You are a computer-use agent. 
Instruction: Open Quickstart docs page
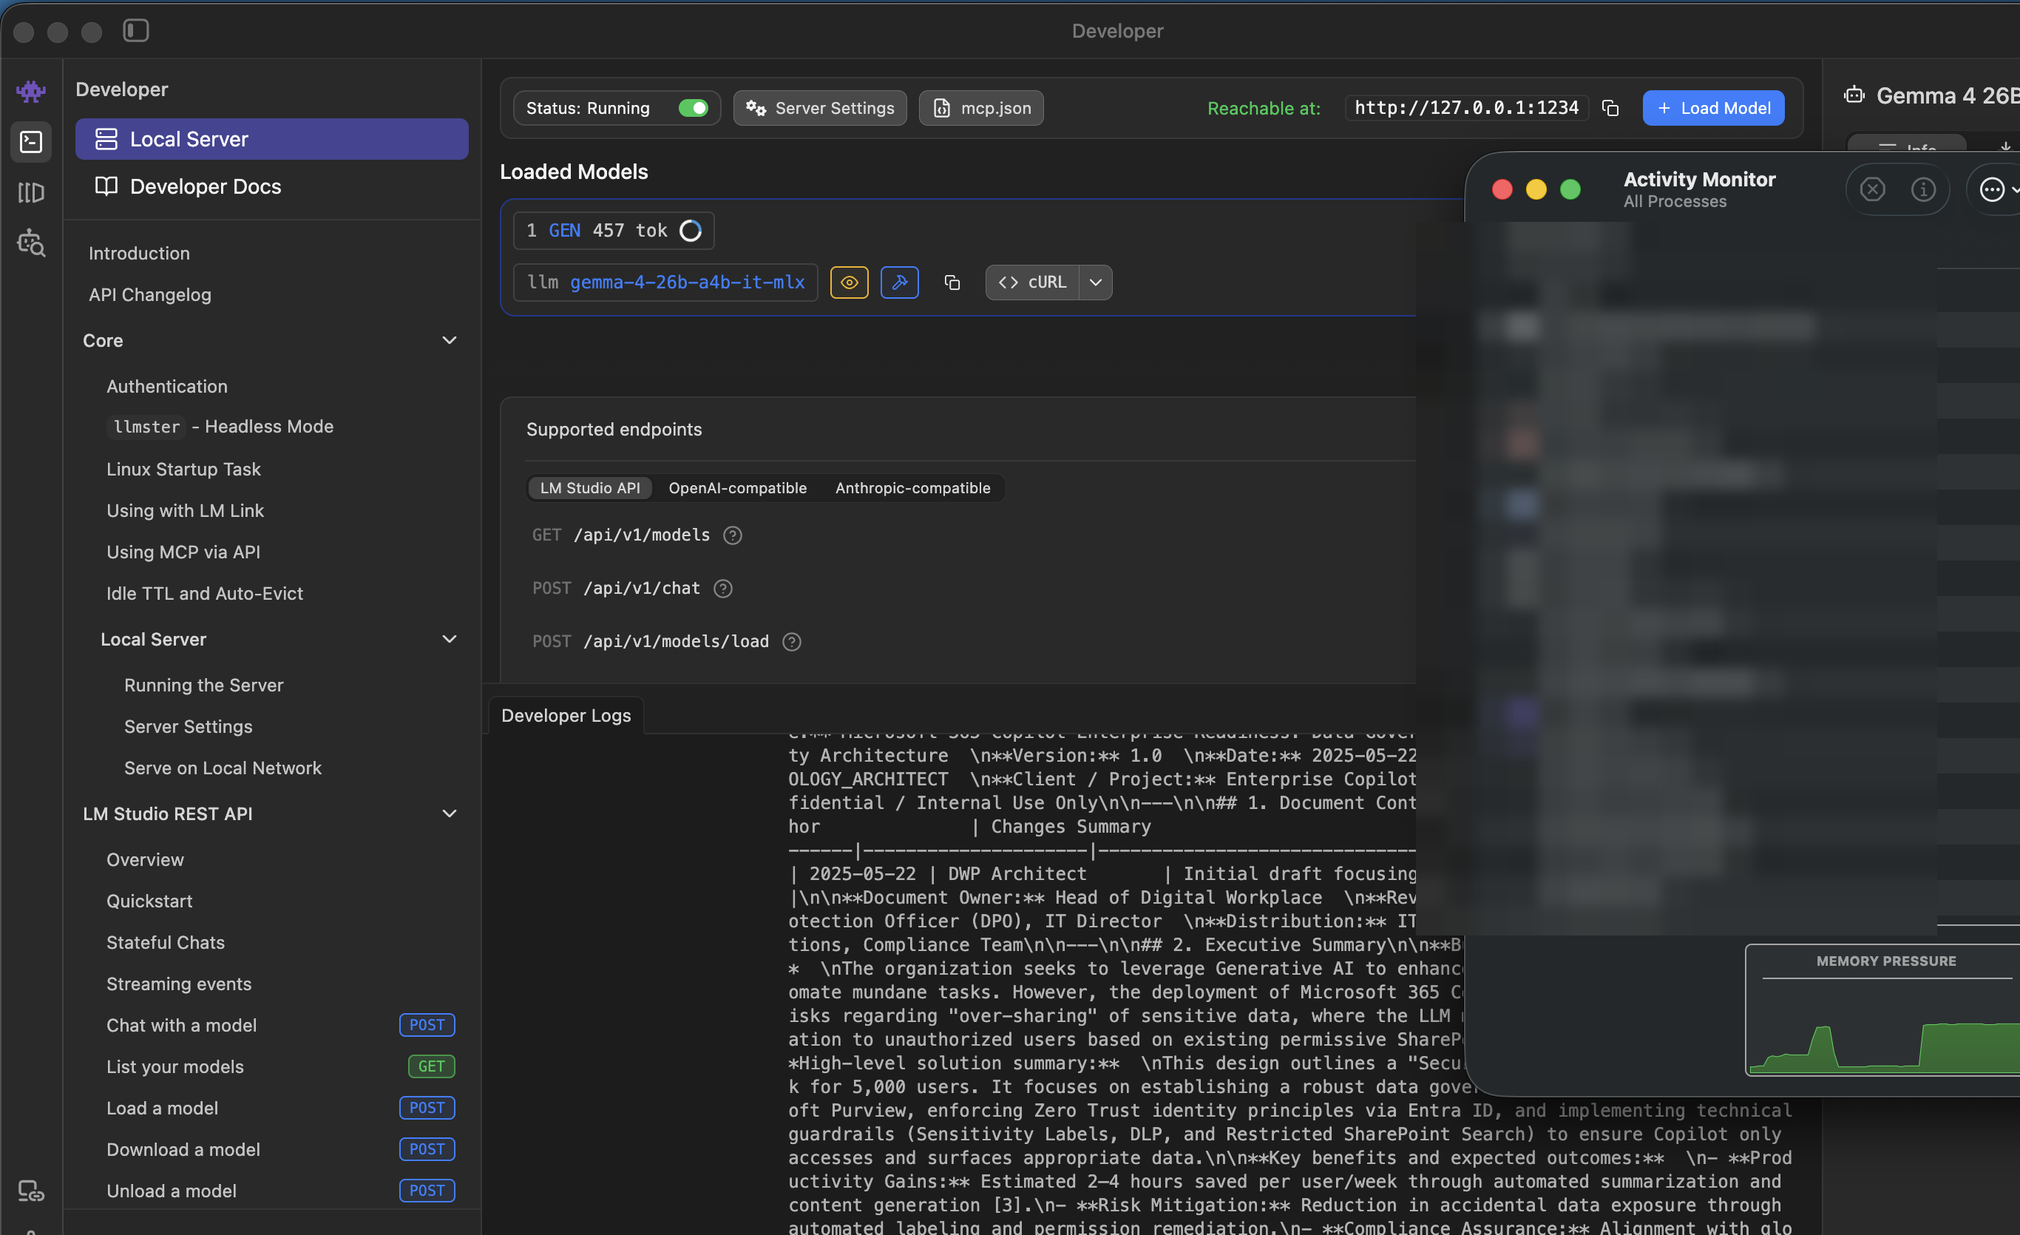pyautogui.click(x=149, y=901)
